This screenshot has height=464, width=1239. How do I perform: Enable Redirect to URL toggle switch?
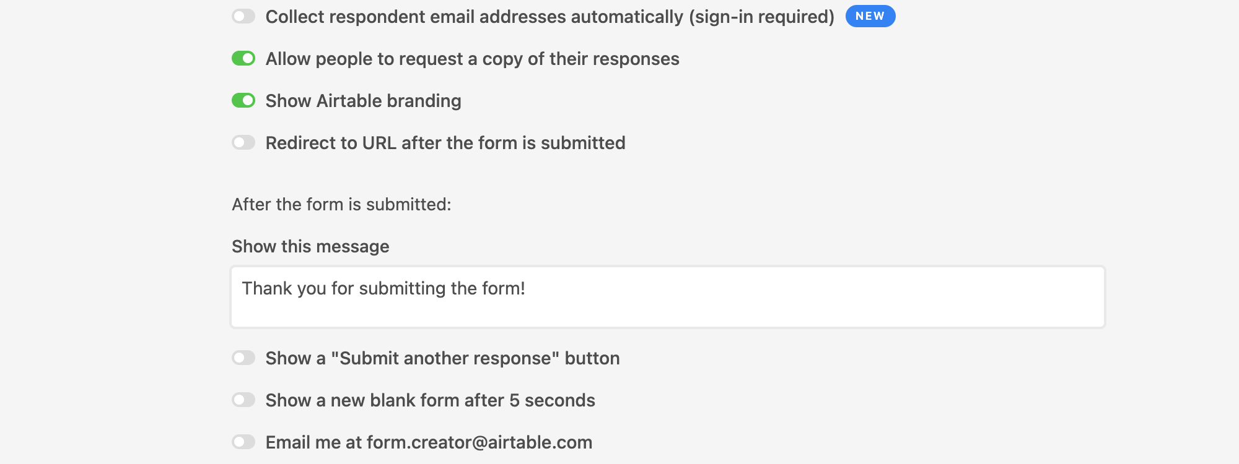tap(243, 142)
